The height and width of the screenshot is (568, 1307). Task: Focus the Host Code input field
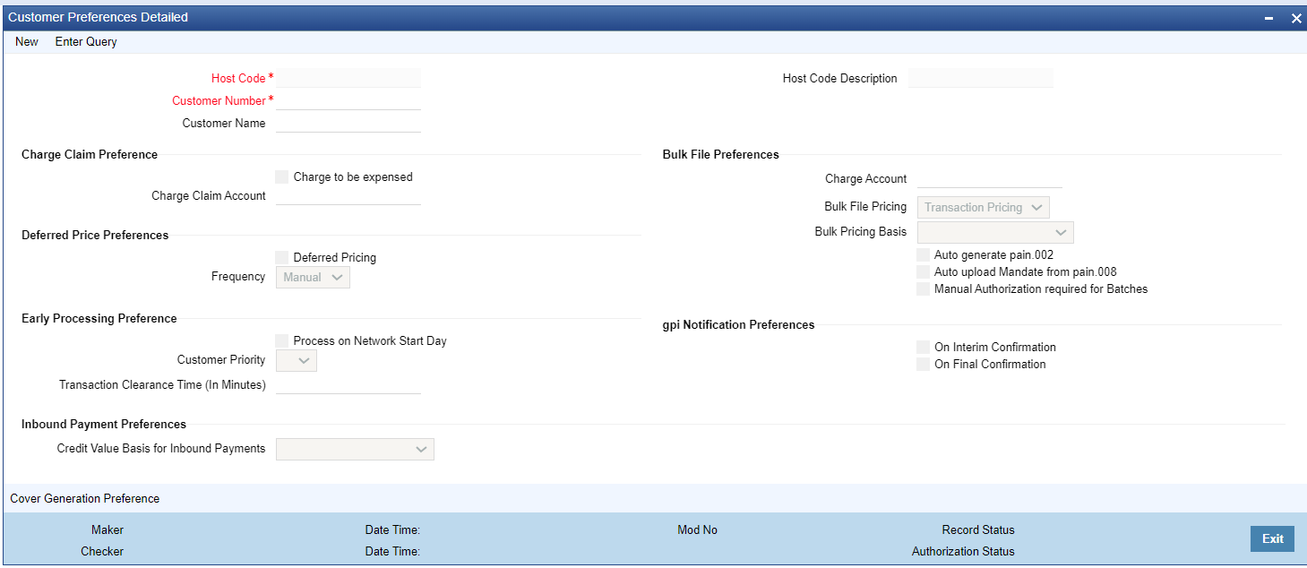(x=348, y=78)
